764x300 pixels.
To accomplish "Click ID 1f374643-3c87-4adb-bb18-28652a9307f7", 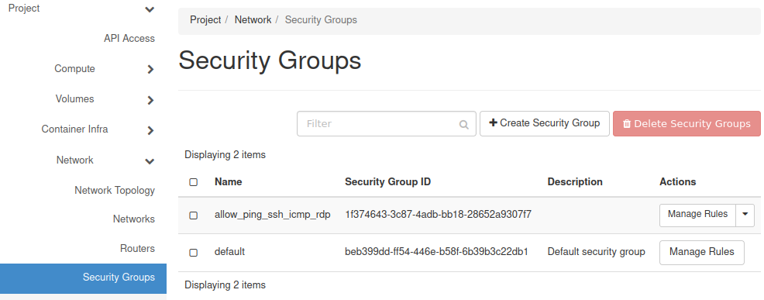I will 438,215.
